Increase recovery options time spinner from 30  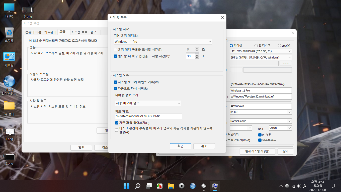click(197, 55)
